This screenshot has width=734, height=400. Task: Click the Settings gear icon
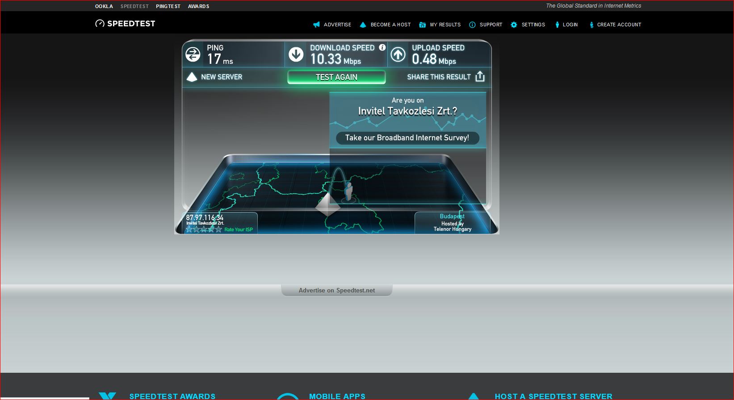point(514,25)
